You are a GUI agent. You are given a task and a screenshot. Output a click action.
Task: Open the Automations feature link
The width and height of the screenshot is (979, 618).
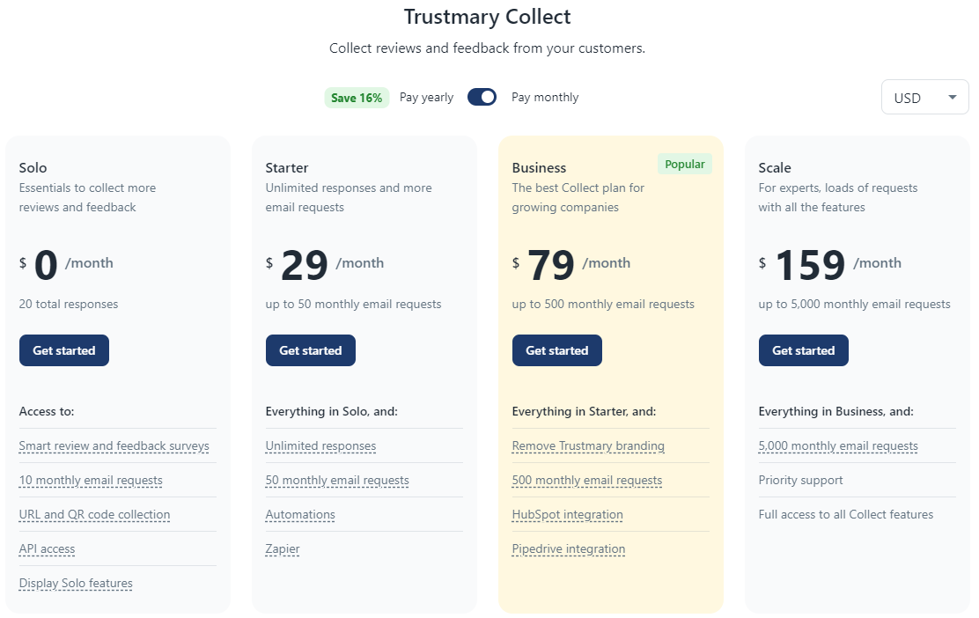click(x=300, y=515)
